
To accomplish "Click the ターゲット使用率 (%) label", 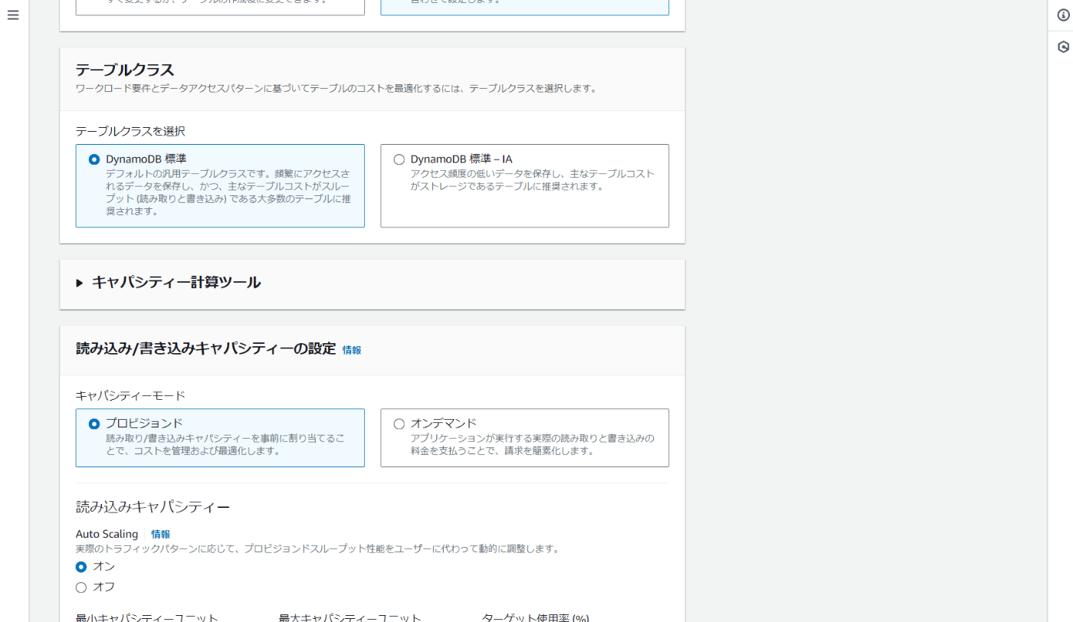I will [x=535, y=617].
